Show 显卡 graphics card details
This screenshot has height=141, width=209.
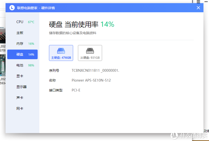coord(22,76)
